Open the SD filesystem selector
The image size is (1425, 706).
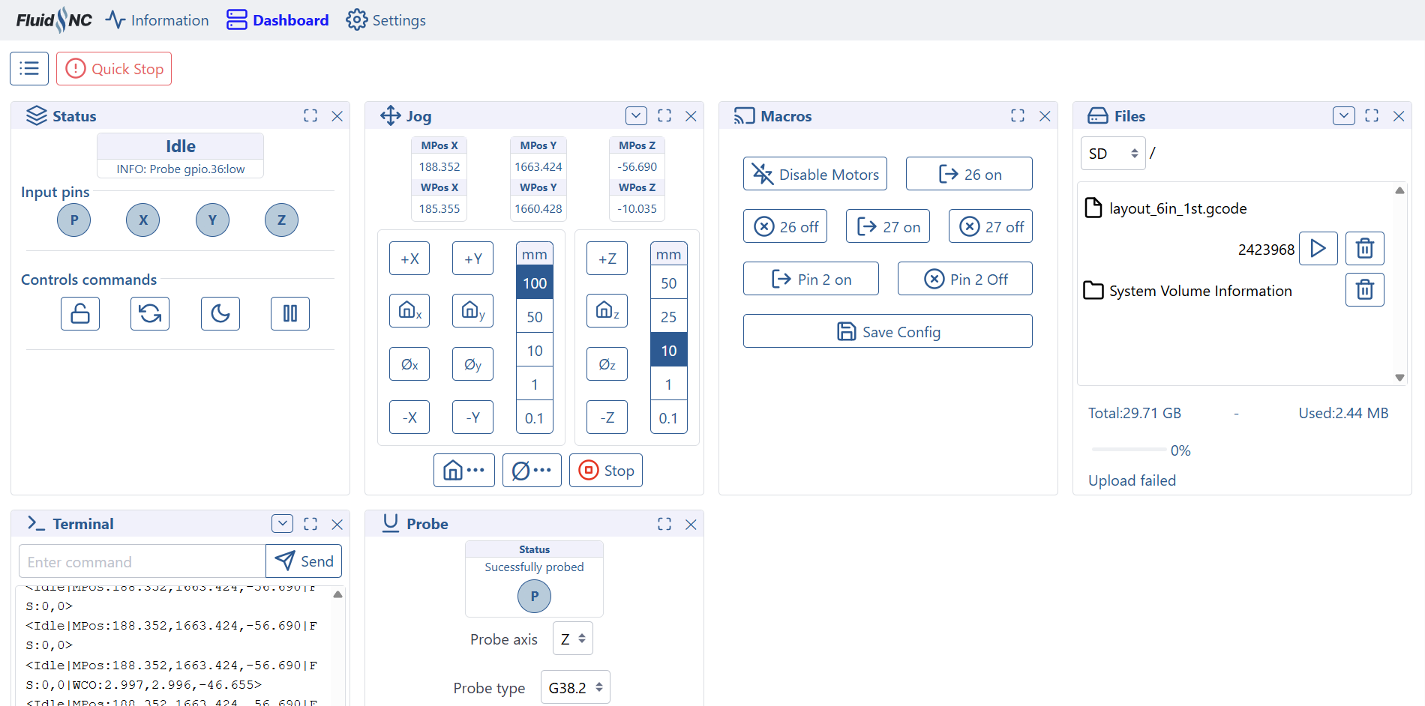[x=1112, y=154]
